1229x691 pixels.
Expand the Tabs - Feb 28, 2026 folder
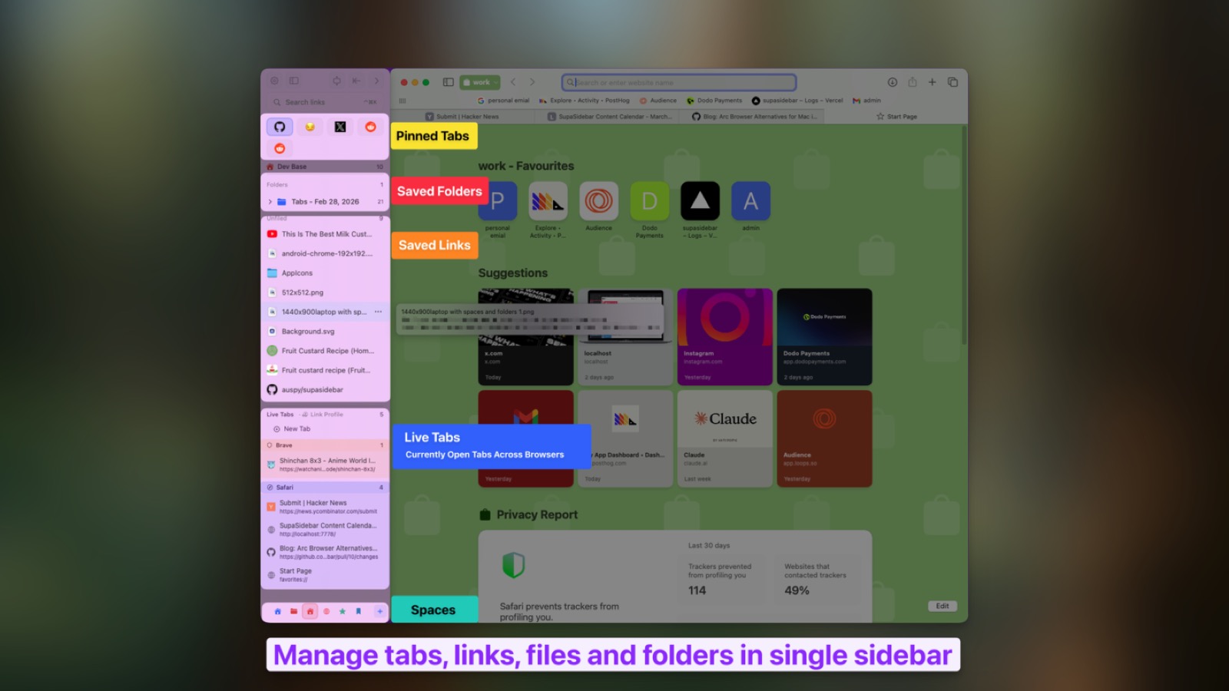tap(270, 202)
